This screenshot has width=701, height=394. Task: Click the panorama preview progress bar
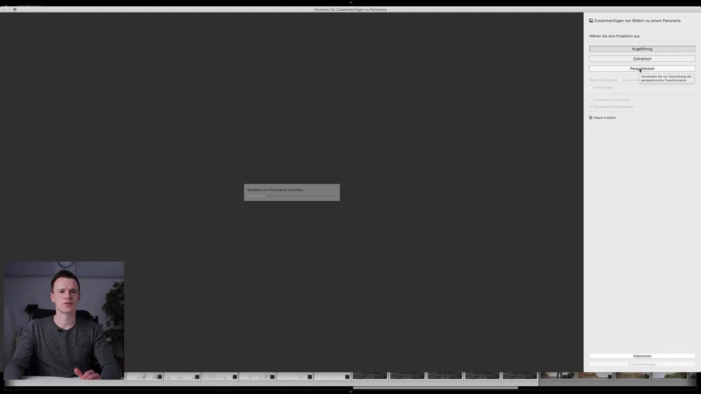[291, 196]
